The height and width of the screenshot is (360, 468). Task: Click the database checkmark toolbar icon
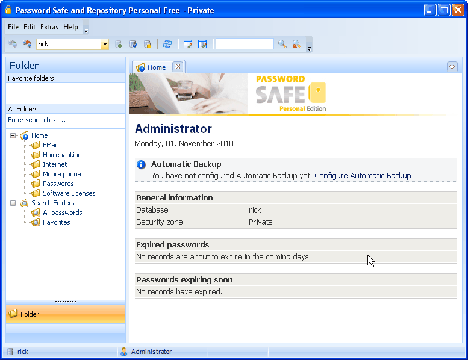tap(133, 45)
